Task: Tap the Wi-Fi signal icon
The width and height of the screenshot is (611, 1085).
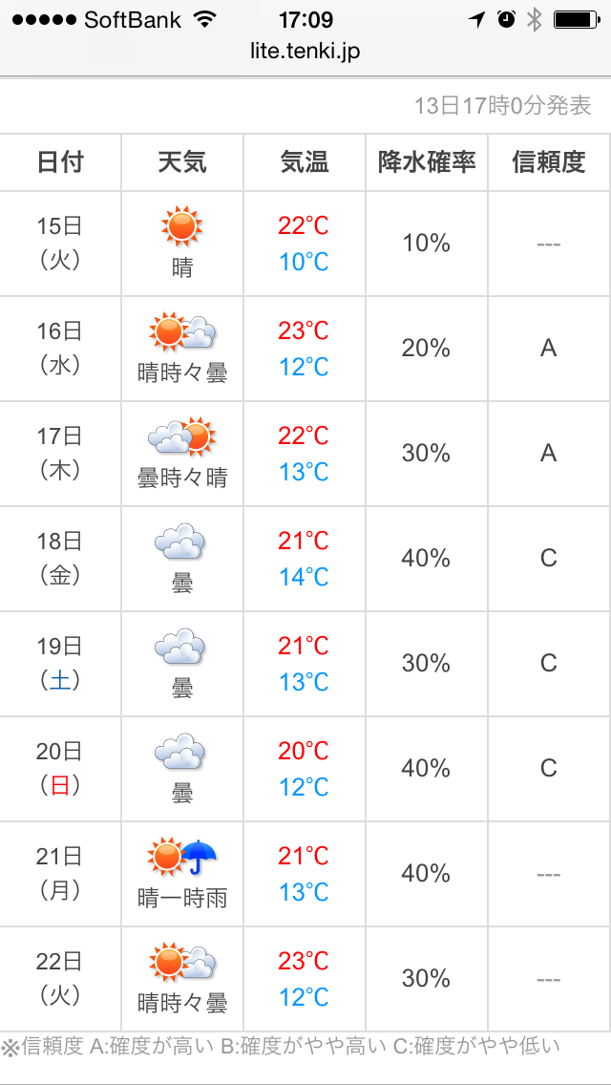Action: click(x=203, y=19)
